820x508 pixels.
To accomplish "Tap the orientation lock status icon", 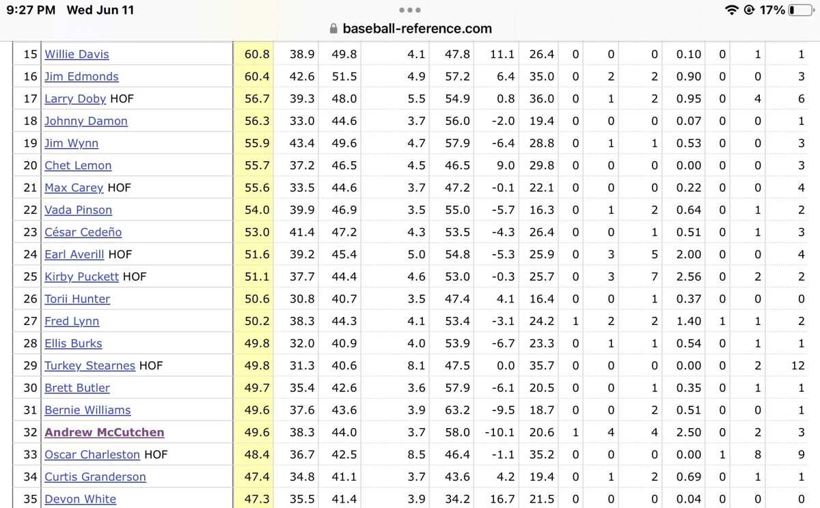I will (x=749, y=10).
